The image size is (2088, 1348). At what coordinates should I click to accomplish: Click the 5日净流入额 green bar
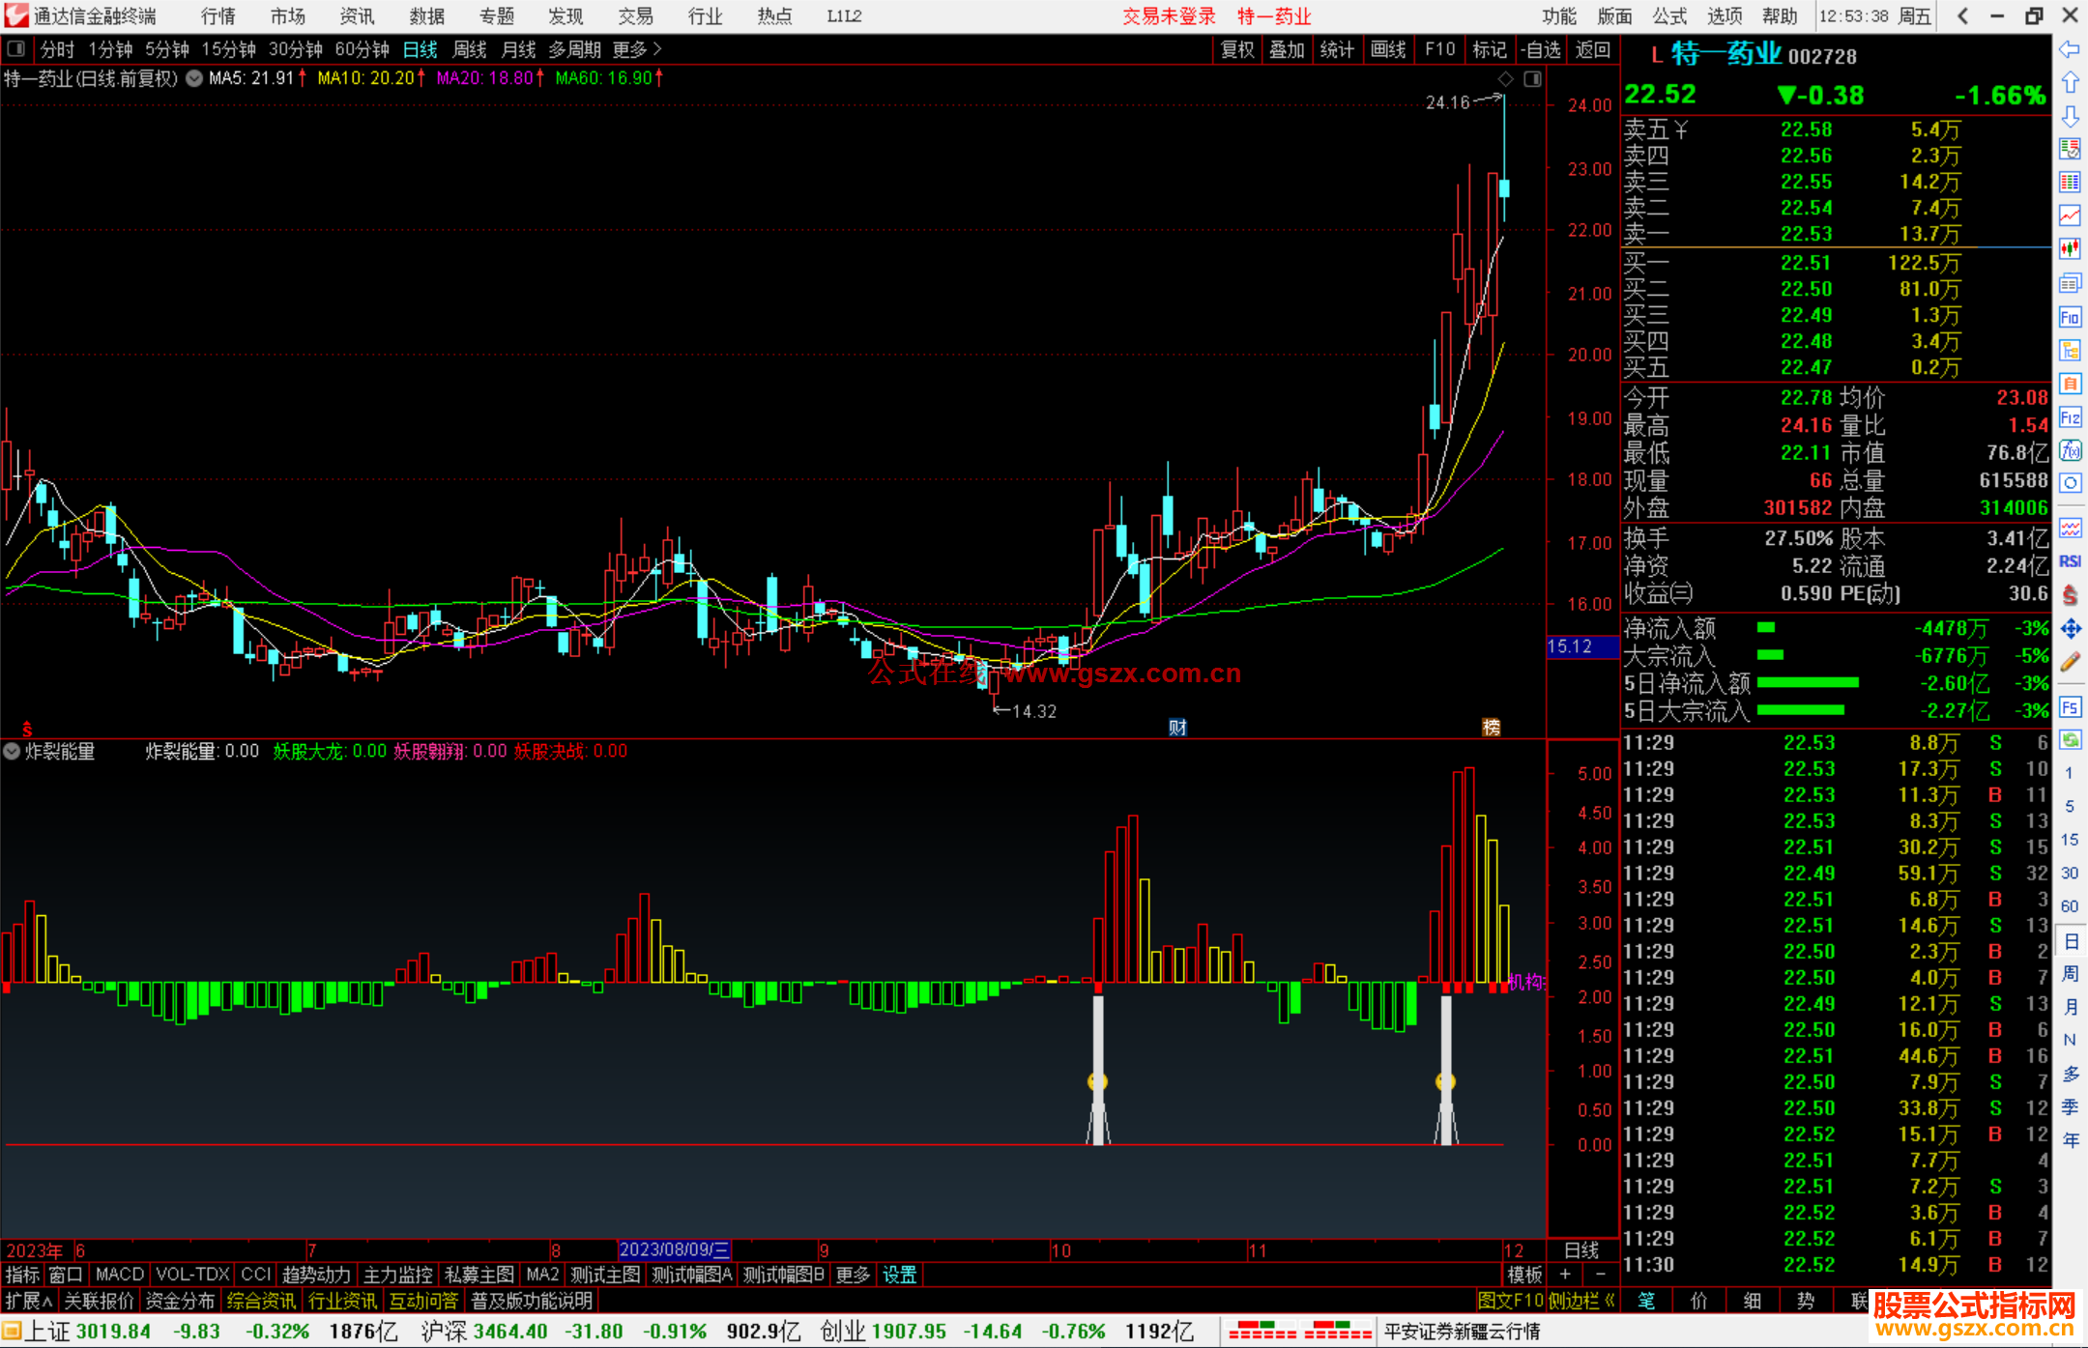1808,683
